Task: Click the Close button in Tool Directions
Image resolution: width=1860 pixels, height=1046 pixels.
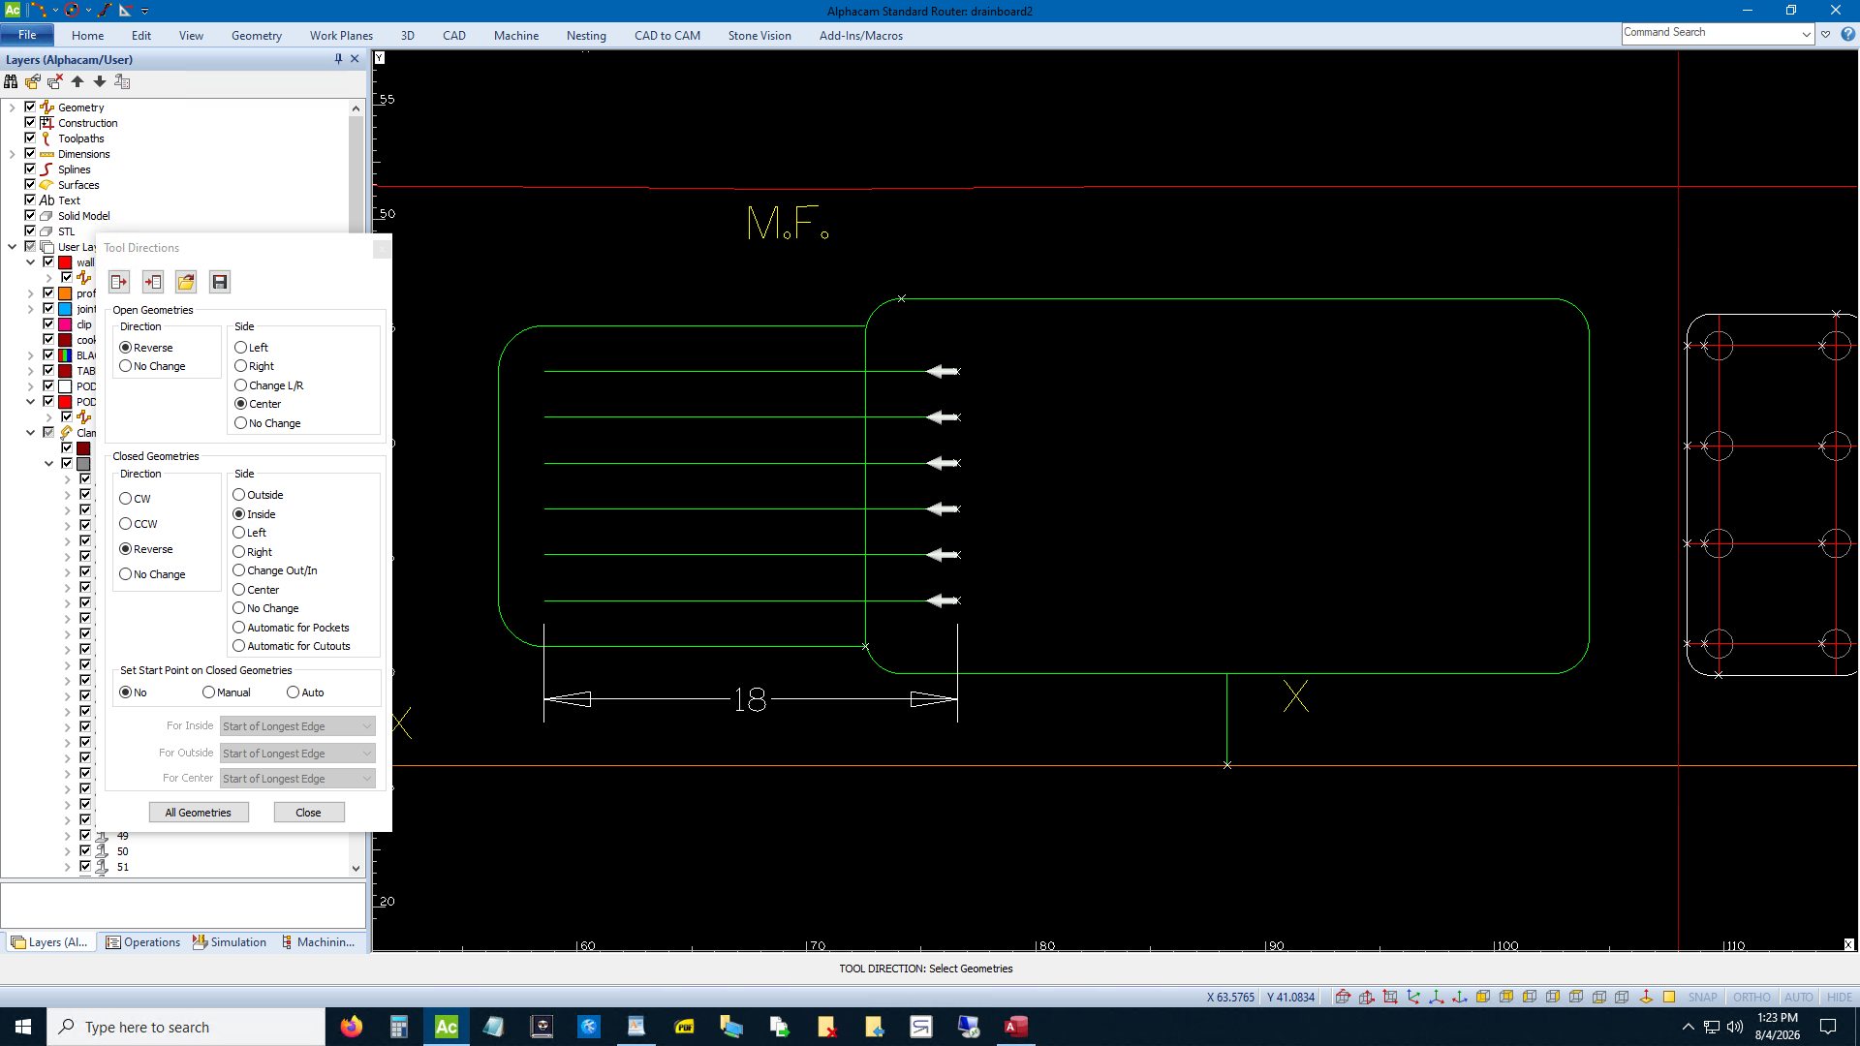Action: pyautogui.click(x=308, y=813)
